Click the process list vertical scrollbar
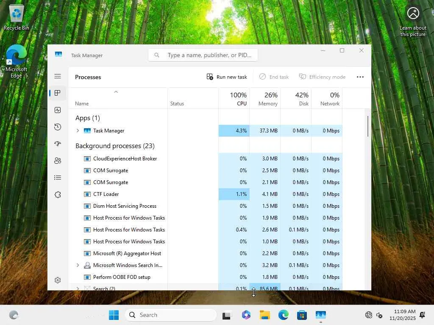This screenshot has width=434, height=325. pos(367,126)
